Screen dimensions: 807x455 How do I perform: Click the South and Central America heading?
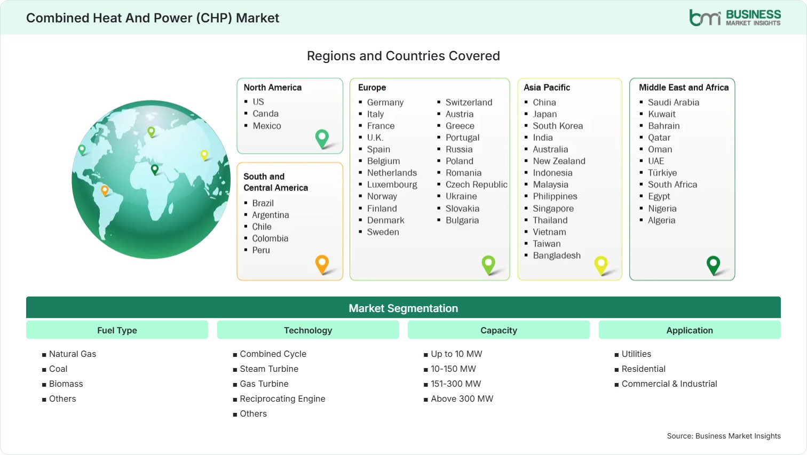point(275,182)
